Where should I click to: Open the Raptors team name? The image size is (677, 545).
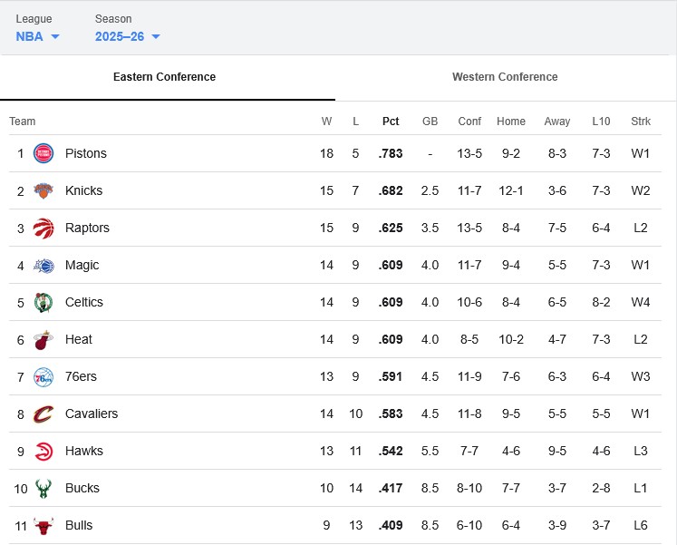point(87,228)
